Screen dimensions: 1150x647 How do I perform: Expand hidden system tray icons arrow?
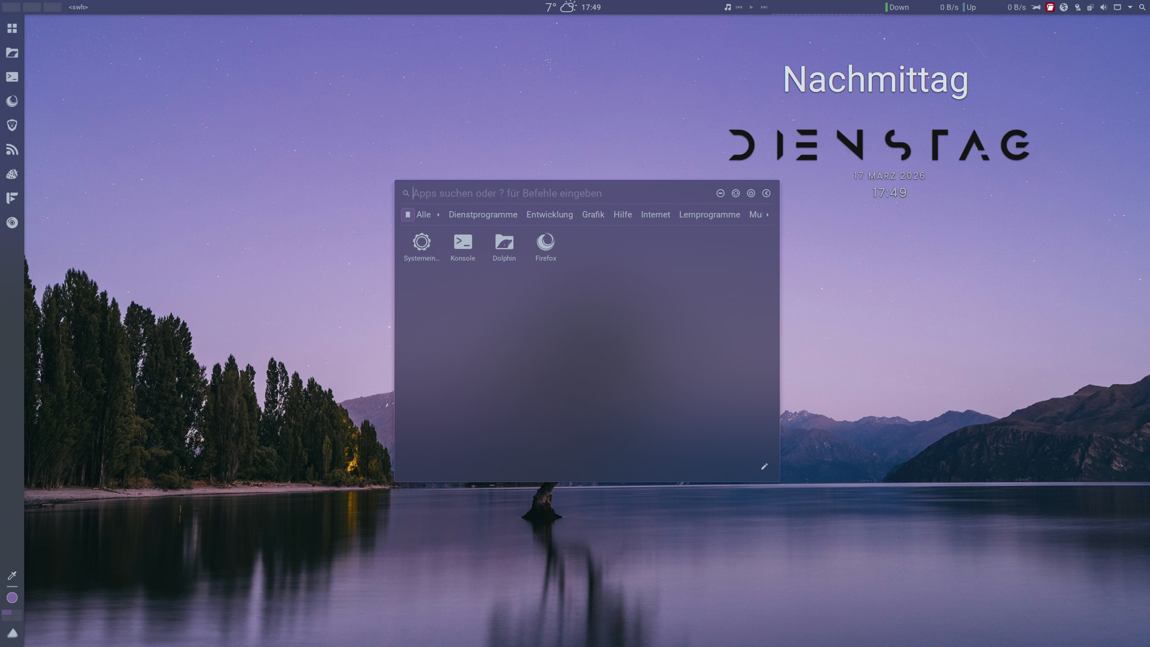click(1130, 7)
